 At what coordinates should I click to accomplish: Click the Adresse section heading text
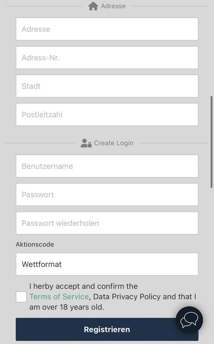[113, 6]
